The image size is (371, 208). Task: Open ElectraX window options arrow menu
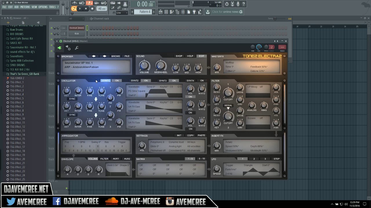click(57, 41)
